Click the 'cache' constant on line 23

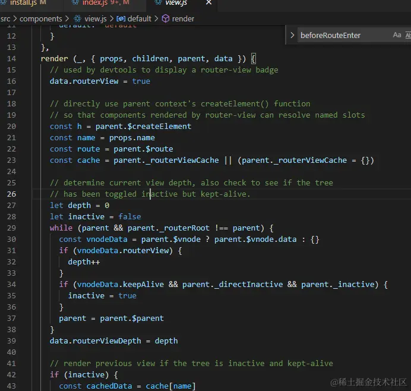pos(88,160)
